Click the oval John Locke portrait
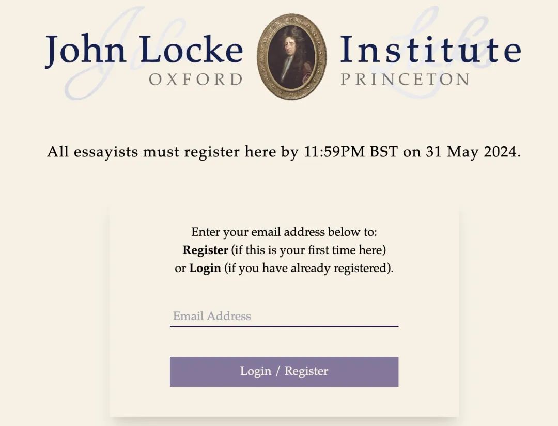558x426 pixels. tap(291, 57)
